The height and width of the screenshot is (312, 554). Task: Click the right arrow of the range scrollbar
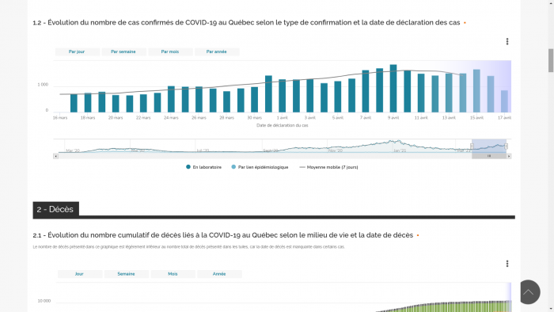(x=509, y=156)
